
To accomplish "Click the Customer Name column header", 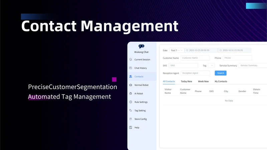I will point(185,91).
